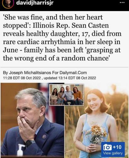This screenshot has height=158, width=129.
Task: Tap the +10 photo count
Action: [117, 147]
